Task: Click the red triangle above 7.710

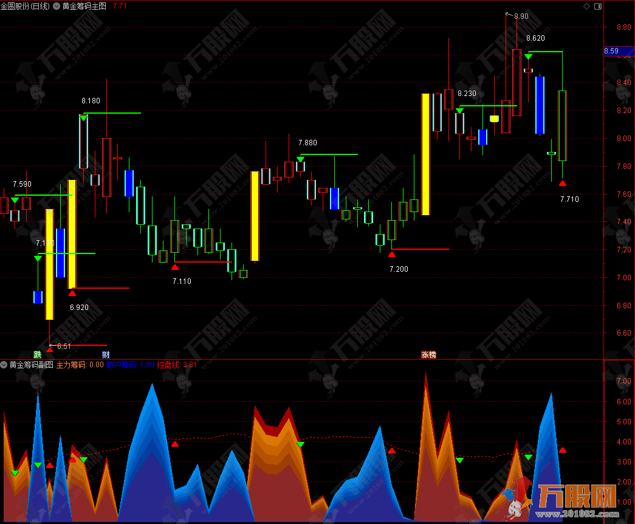Action: click(562, 183)
